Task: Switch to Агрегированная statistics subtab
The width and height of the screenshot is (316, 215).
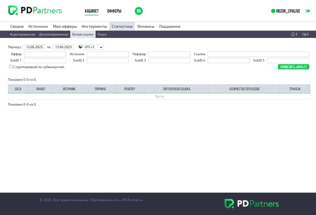Action: point(22,34)
